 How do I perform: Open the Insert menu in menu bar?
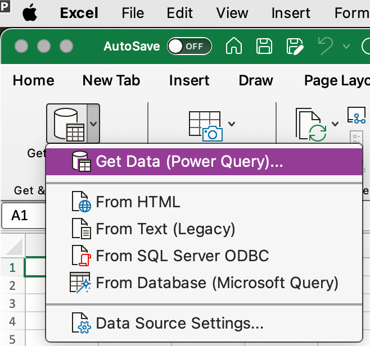[x=291, y=13]
